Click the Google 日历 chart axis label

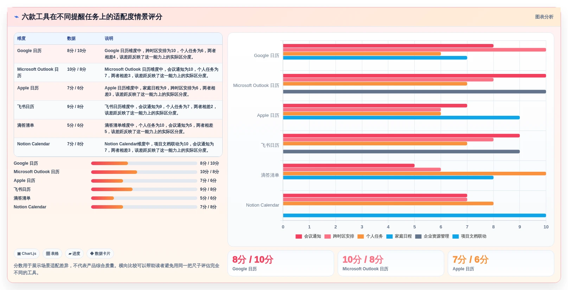click(x=267, y=56)
